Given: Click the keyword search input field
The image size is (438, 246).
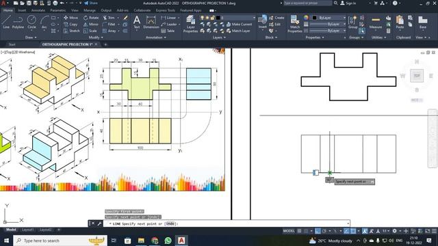Looking at the screenshot, I should 308,3.
